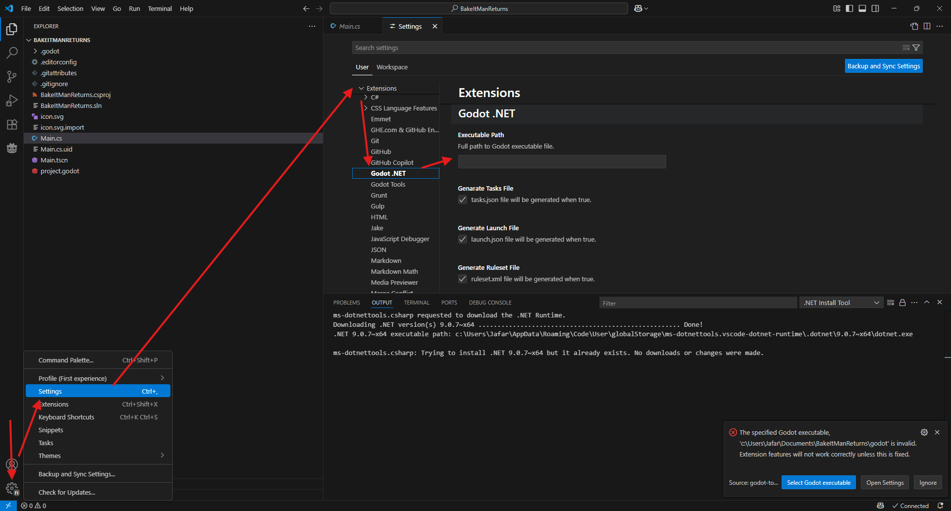
Task: Open the Copilot dropdown arrow
Action: pos(646,8)
